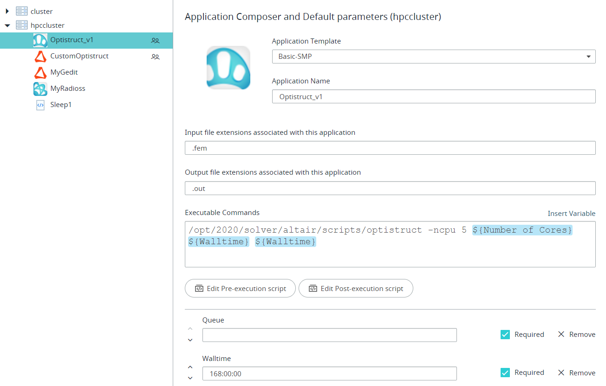
Task: Click the Insert Variable link
Action: coord(571,214)
